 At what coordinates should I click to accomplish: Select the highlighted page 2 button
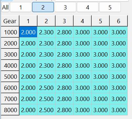(43, 8)
